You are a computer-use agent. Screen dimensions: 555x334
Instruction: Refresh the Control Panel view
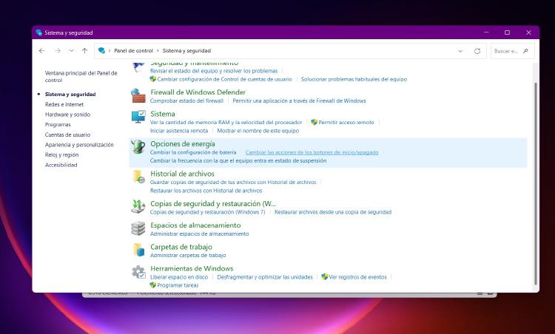pyautogui.click(x=477, y=51)
